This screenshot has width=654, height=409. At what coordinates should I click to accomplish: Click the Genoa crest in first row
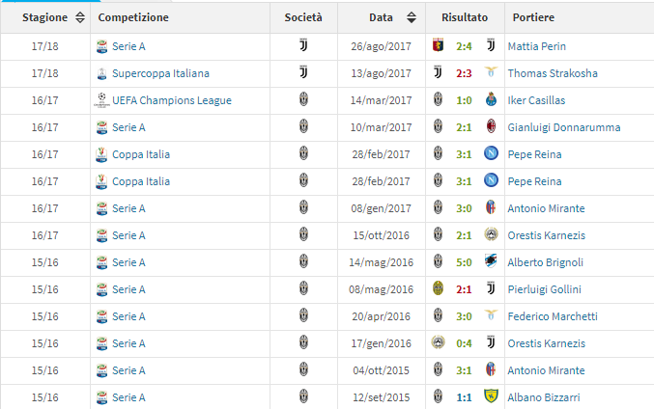click(438, 45)
